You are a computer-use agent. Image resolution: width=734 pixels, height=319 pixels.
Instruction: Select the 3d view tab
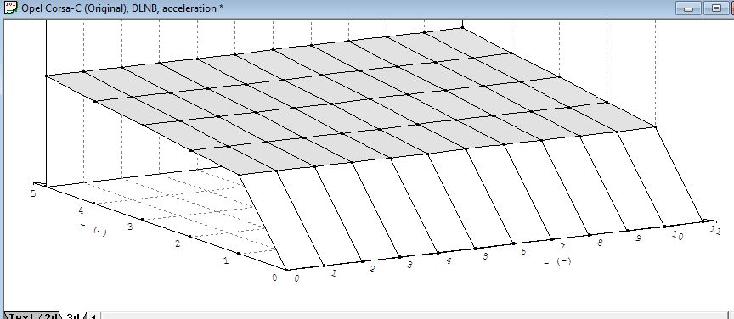(x=73, y=316)
